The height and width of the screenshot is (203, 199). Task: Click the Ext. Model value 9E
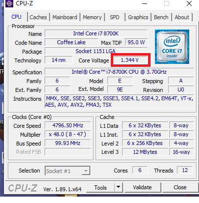pyautogui.click(x=120, y=89)
